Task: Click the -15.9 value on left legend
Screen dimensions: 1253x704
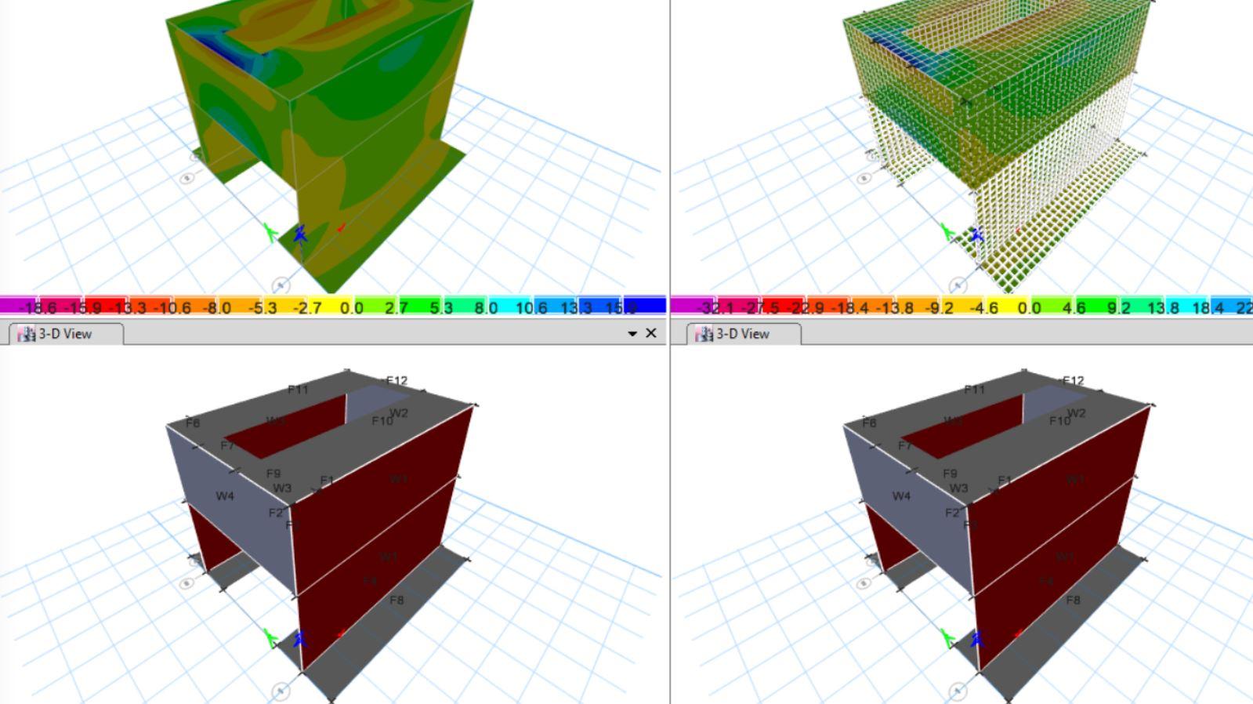Action: 82,307
